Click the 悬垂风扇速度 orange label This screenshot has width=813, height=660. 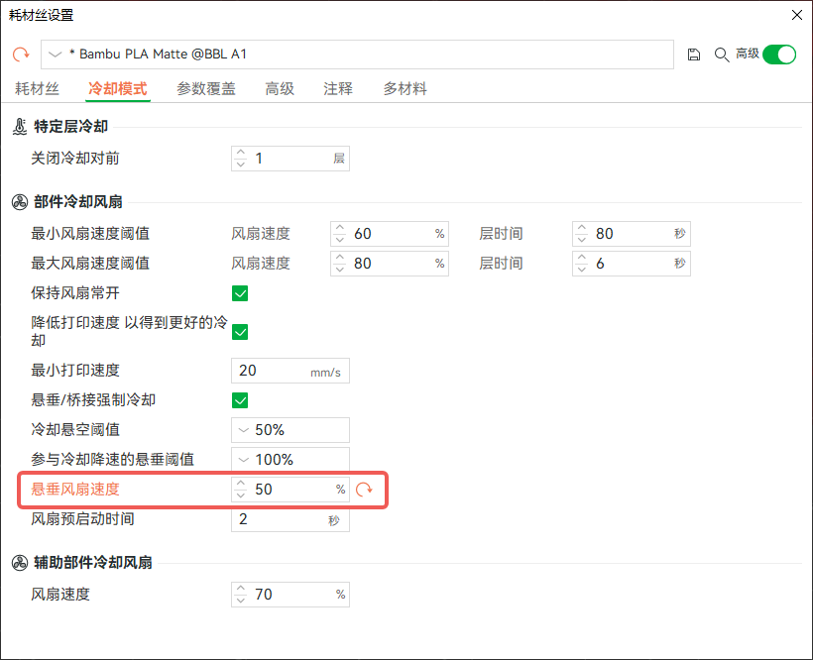point(75,489)
